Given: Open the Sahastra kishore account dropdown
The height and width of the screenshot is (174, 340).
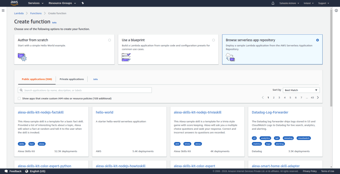Looking at the screenshot, I should [x=289, y=3].
